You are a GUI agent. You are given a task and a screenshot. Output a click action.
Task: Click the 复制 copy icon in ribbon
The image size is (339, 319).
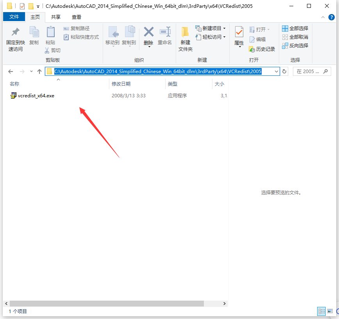(34, 32)
